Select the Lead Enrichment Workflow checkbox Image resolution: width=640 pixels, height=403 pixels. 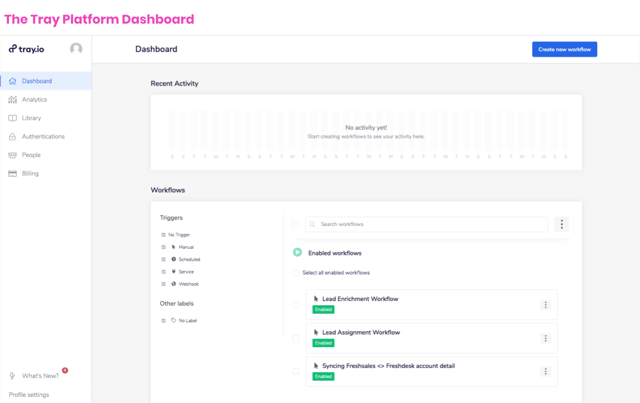pyautogui.click(x=296, y=304)
